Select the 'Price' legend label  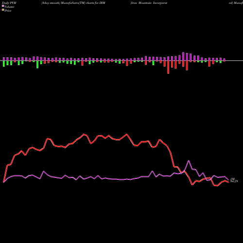click(8, 11)
